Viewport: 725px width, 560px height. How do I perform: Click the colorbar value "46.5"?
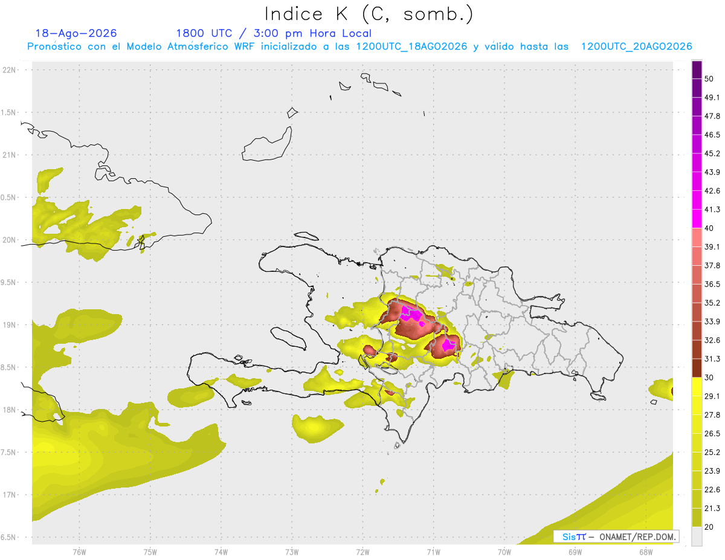(x=712, y=135)
